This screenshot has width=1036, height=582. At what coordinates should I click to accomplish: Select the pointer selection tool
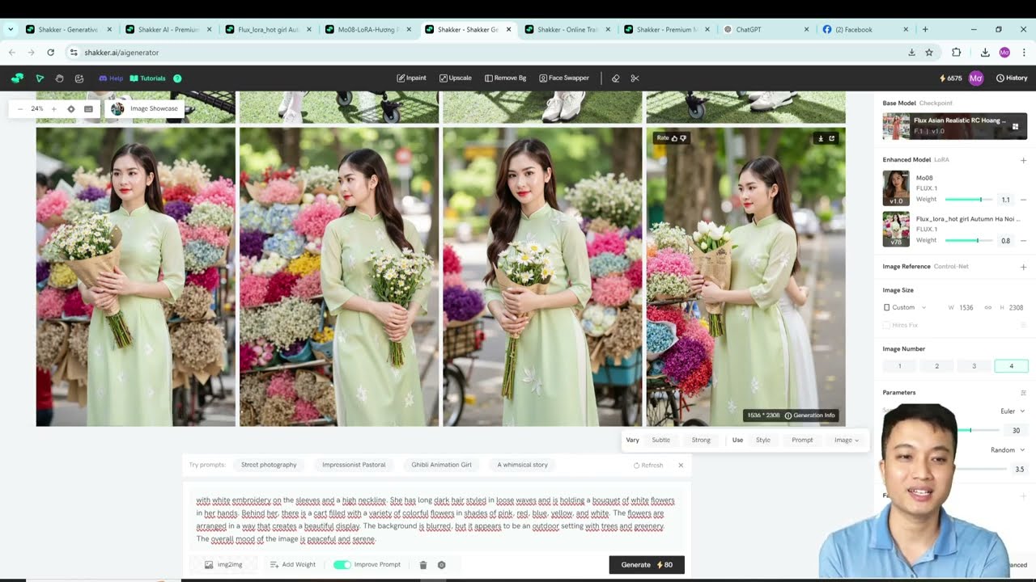[x=40, y=78]
